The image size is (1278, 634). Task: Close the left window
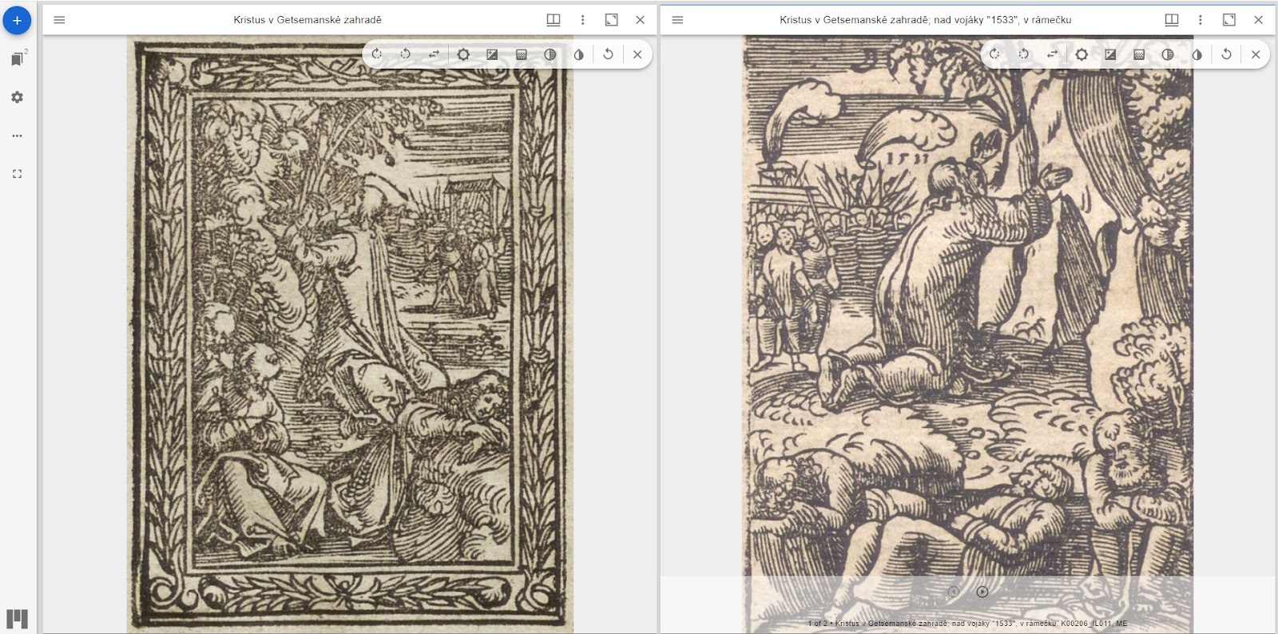pyautogui.click(x=640, y=20)
